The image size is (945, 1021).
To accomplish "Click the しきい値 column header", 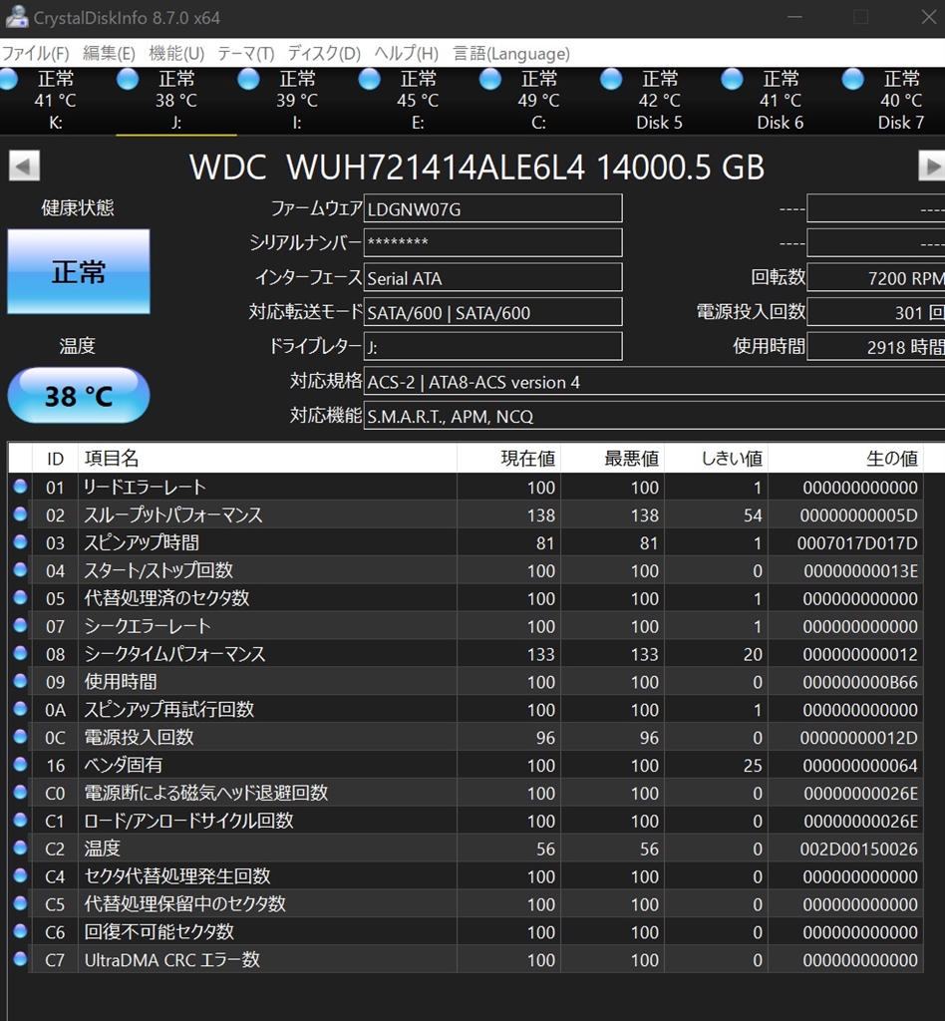I will pyautogui.click(x=716, y=459).
